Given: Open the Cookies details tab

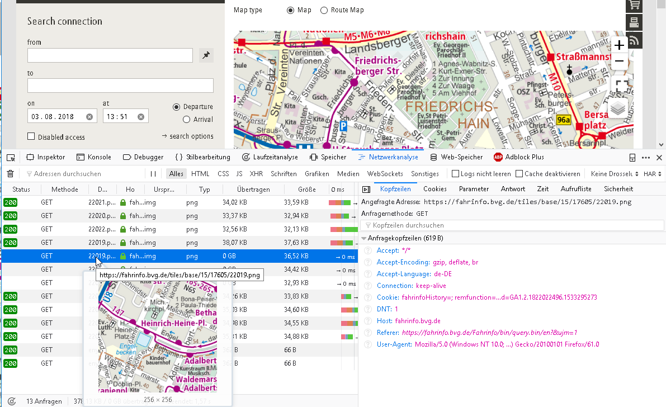Looking at the screenshot, I should click(x=435, y=189).
